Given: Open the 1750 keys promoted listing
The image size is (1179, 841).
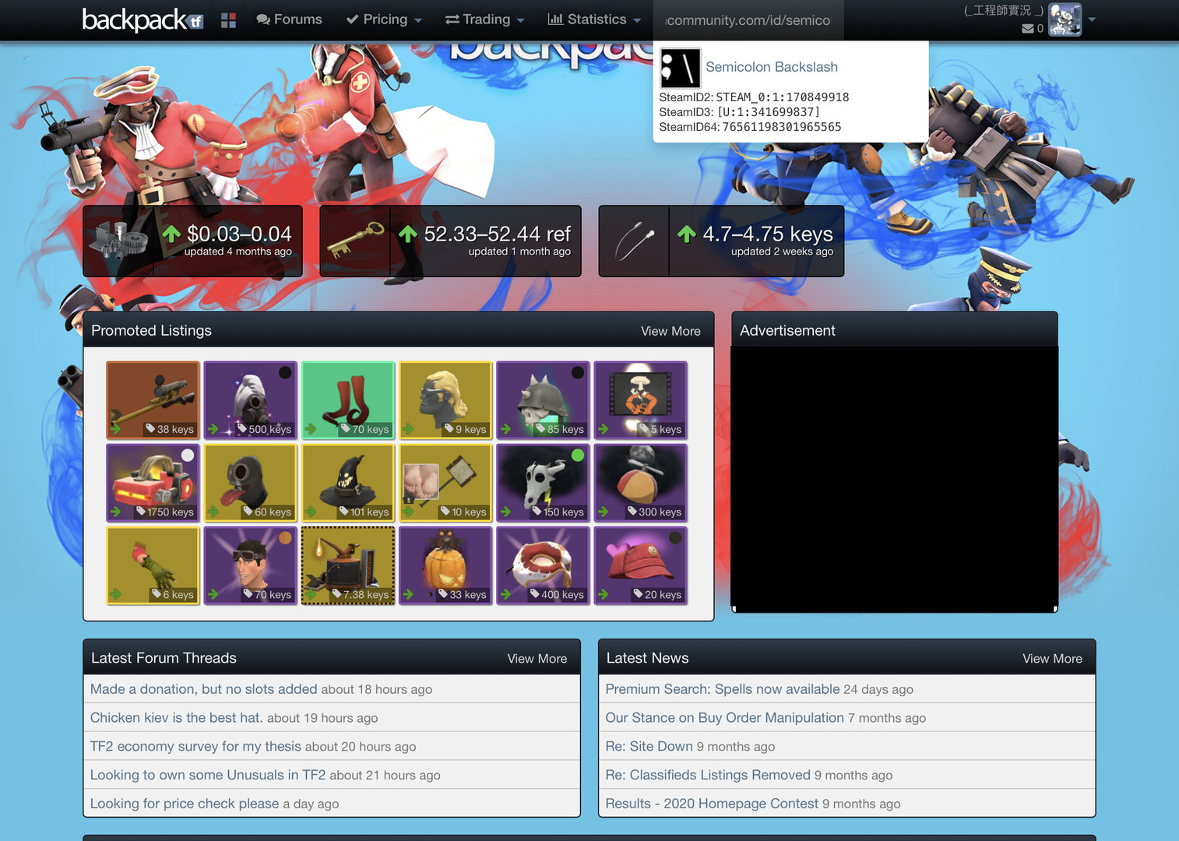Looking at the screenshot, I should pyautogui.click(x=153, y=483).
